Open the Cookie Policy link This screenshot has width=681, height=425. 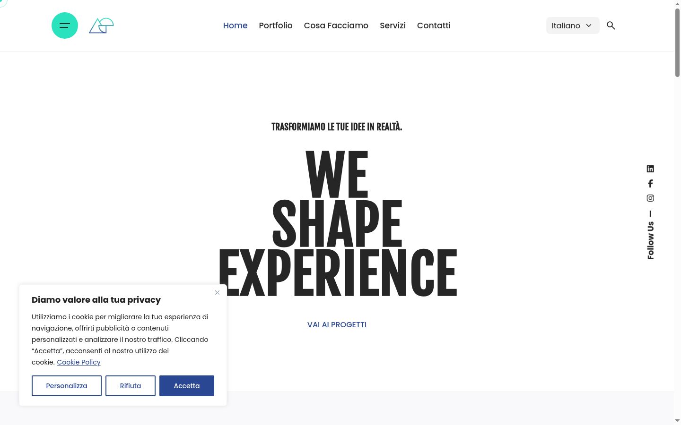79,362
